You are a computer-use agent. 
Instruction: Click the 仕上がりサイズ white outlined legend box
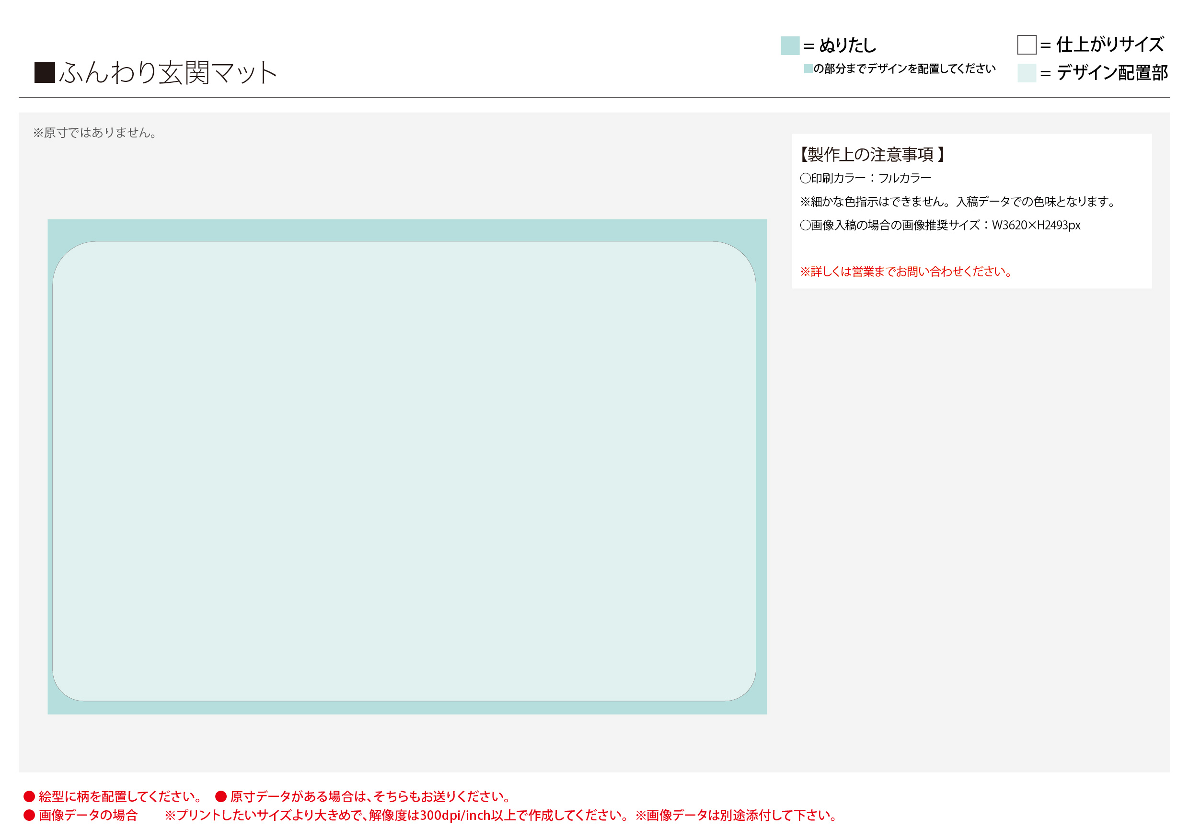(1027, 45)
